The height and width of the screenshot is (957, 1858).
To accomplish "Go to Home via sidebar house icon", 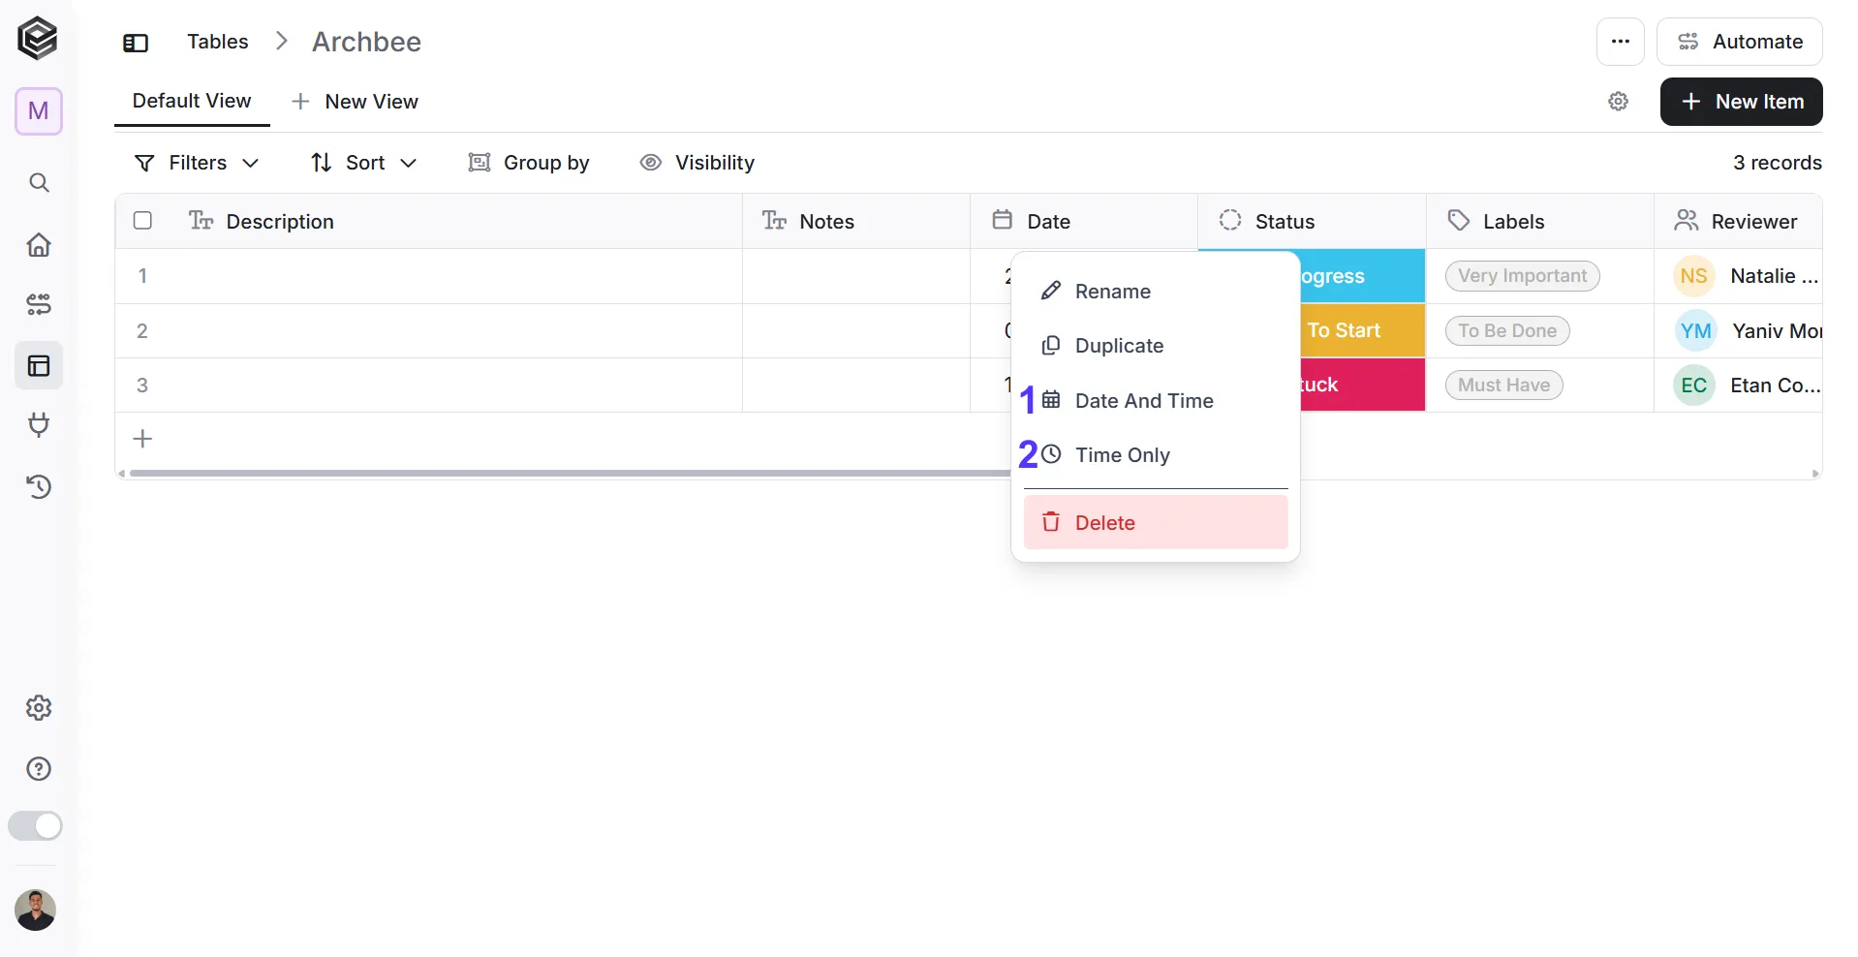I will click(x=39, y=244).
